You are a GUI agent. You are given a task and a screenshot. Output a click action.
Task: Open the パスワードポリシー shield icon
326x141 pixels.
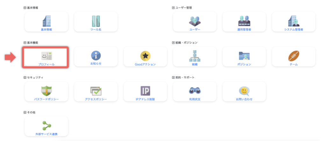point(46,91)
